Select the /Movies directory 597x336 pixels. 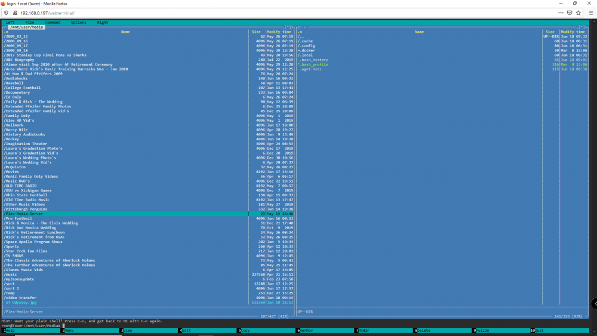point(11,172)
